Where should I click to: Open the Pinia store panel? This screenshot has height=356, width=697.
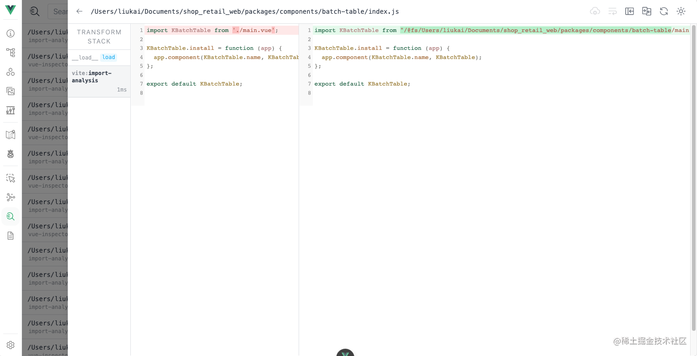[10, 154]
